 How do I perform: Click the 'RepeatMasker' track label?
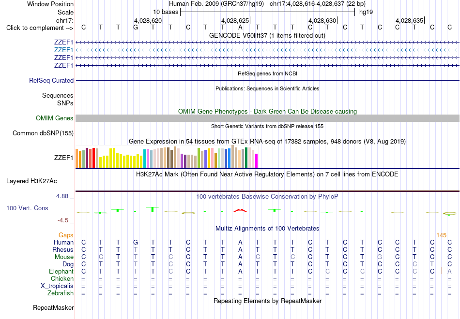(x=53, y=307)
